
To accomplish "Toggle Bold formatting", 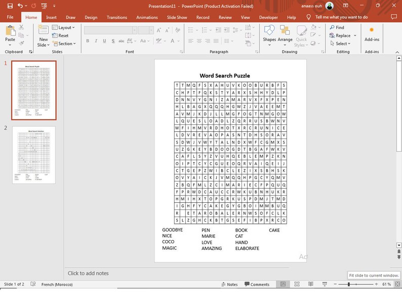I will (88, 41).
